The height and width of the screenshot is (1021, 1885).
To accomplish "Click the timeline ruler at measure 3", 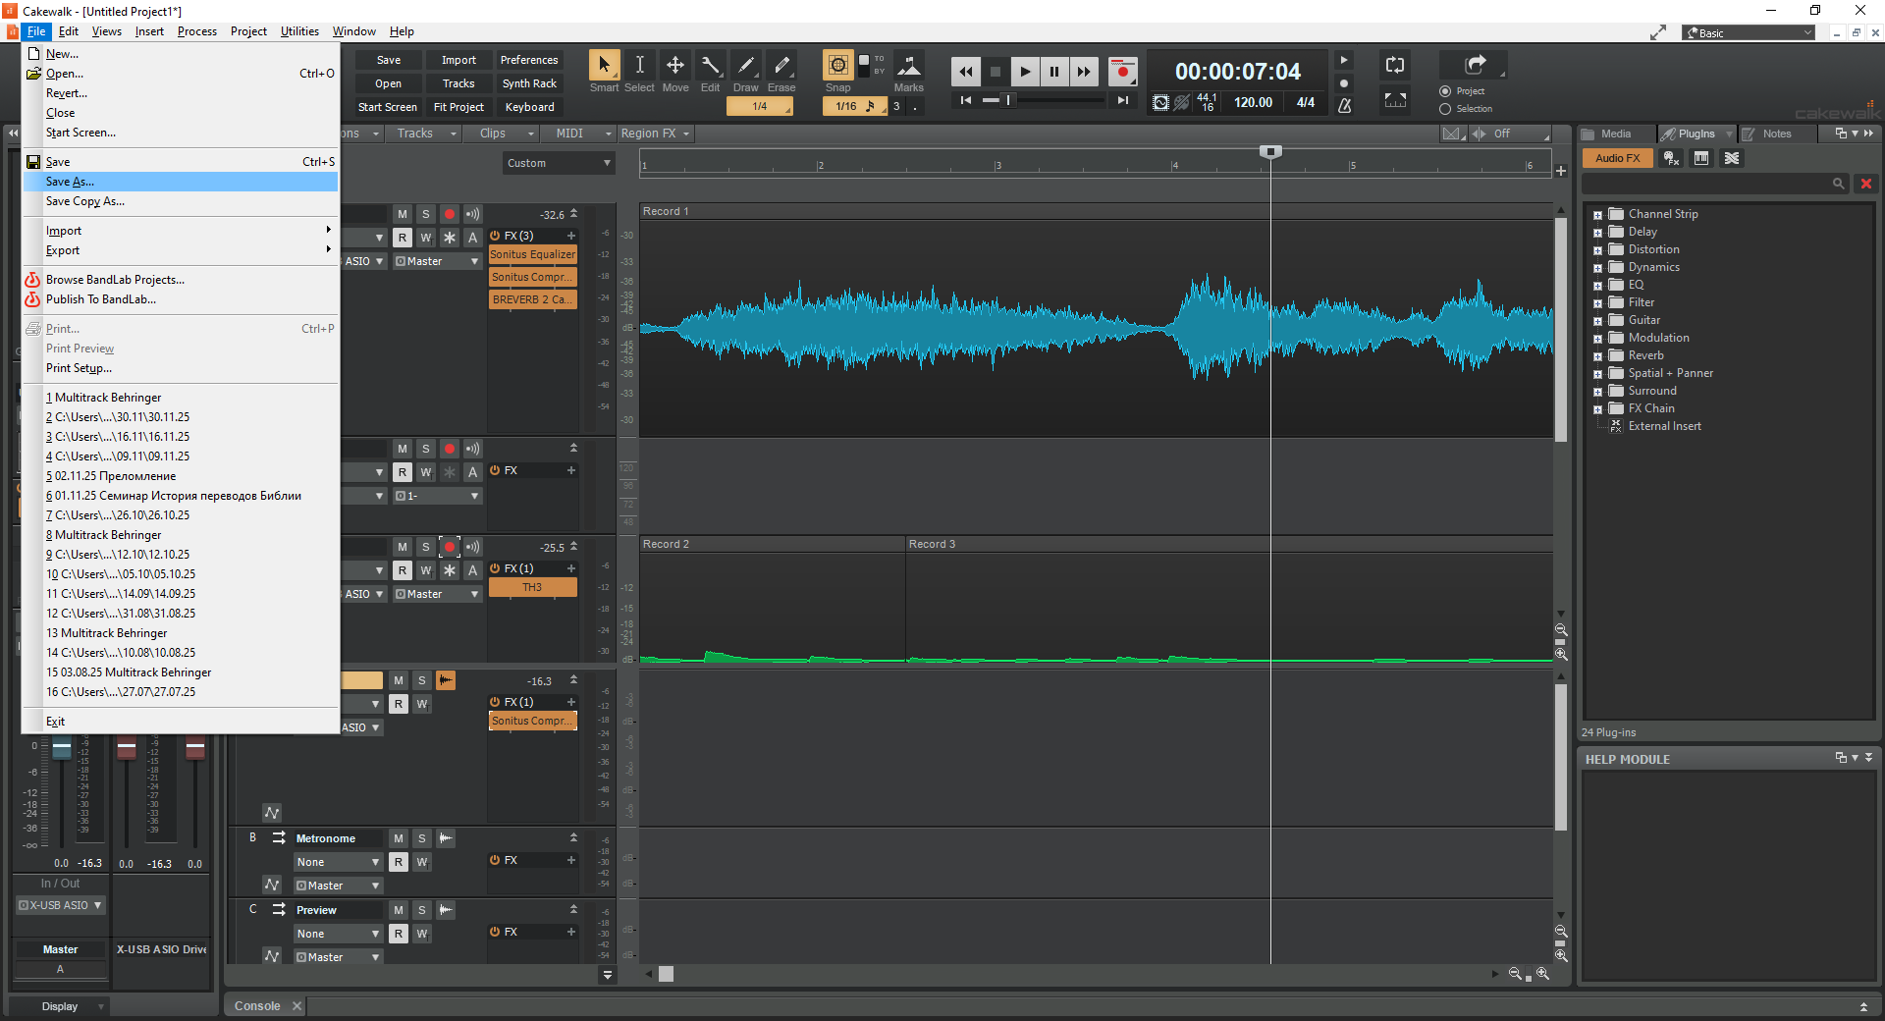I will click(997, 165).
